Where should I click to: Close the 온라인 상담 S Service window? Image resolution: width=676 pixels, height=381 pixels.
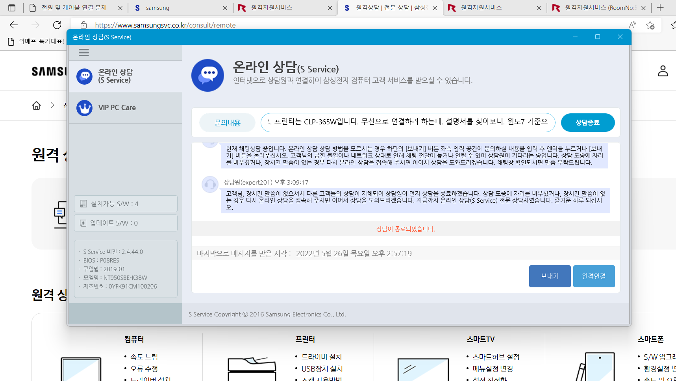click(x=620, y=37)
